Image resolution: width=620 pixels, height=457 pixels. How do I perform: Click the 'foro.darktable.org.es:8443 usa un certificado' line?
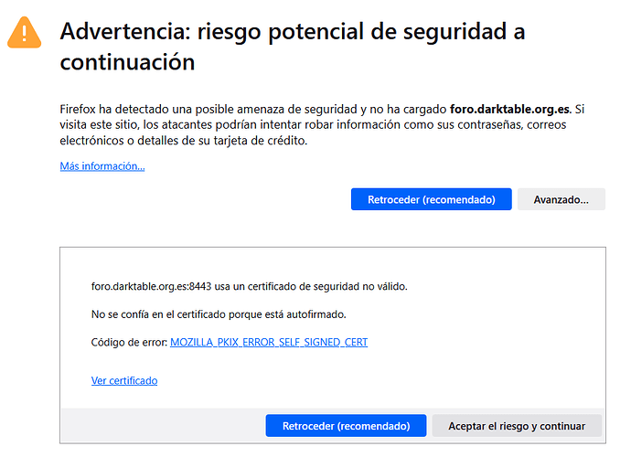pos(249,286)
